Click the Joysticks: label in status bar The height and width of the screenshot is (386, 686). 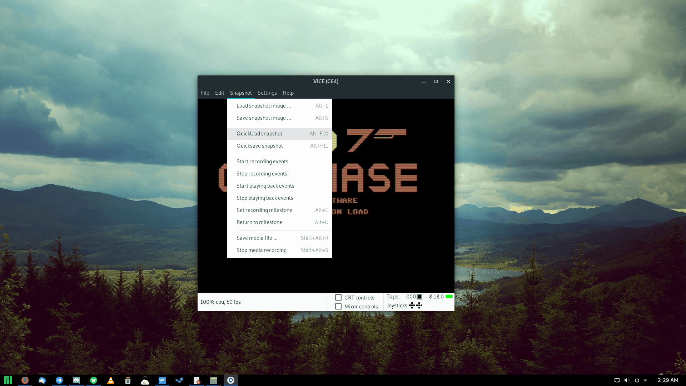[397, 306]
